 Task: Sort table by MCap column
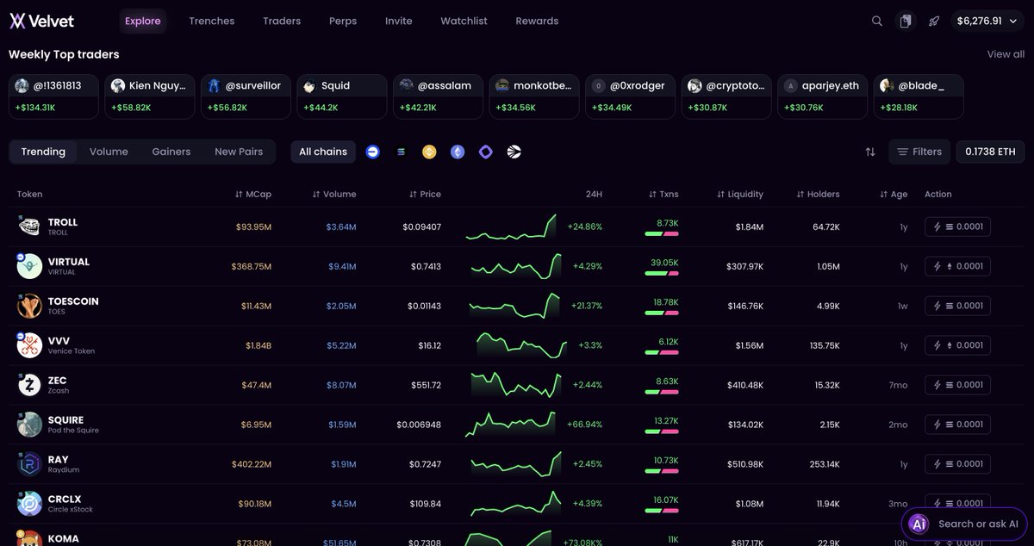point(252,195)
